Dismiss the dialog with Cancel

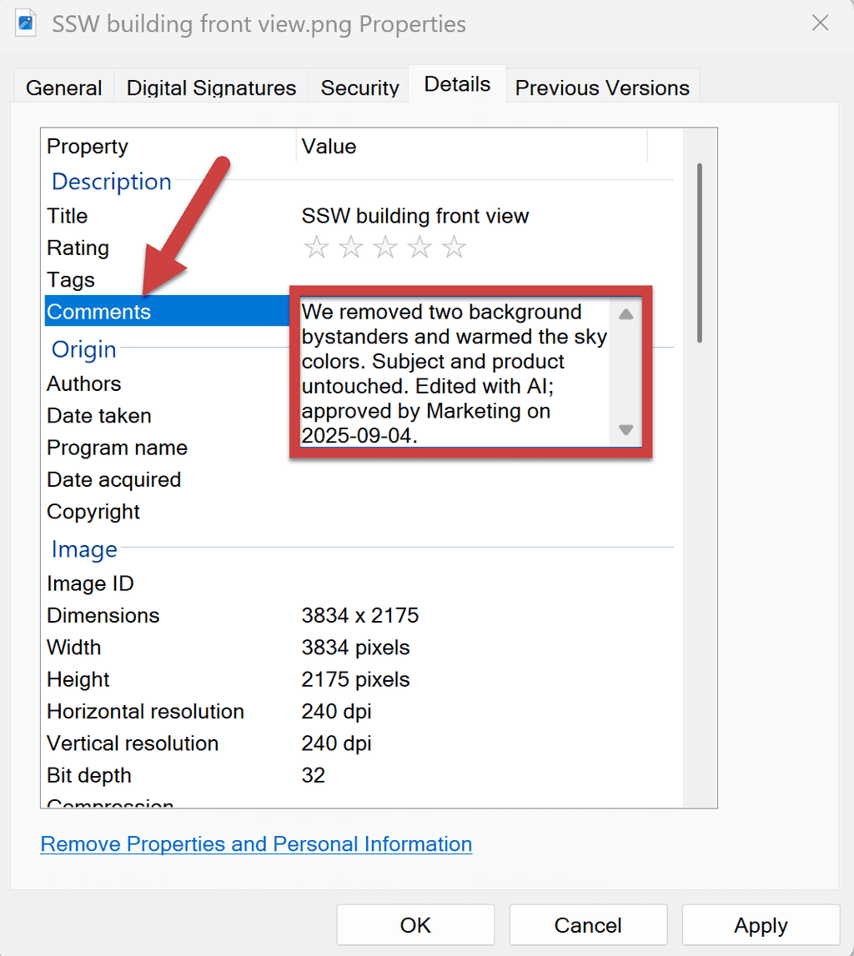click(x=588, y=924)
